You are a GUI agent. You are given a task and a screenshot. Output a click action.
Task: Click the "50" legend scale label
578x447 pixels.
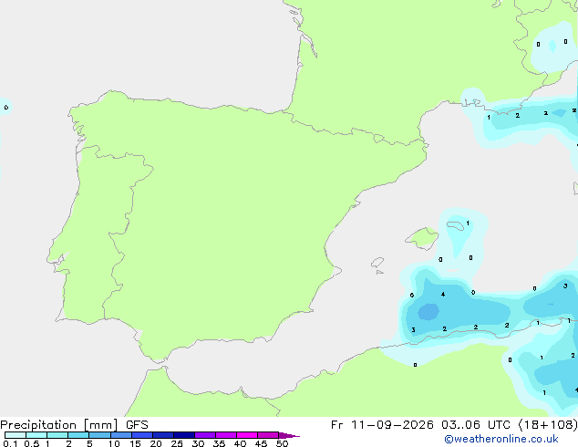point(282,443)
